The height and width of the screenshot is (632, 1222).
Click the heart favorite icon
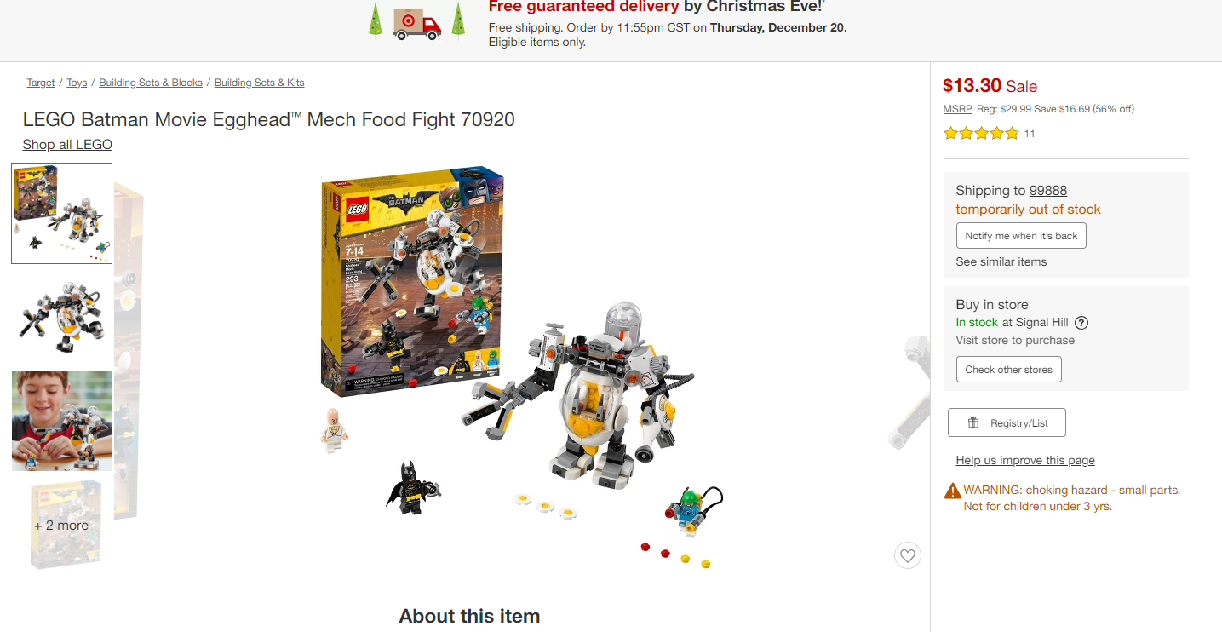(x=908, y=555)
